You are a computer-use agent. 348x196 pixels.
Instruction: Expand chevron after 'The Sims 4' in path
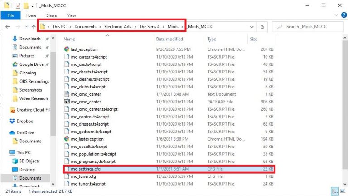click(163, 27)
